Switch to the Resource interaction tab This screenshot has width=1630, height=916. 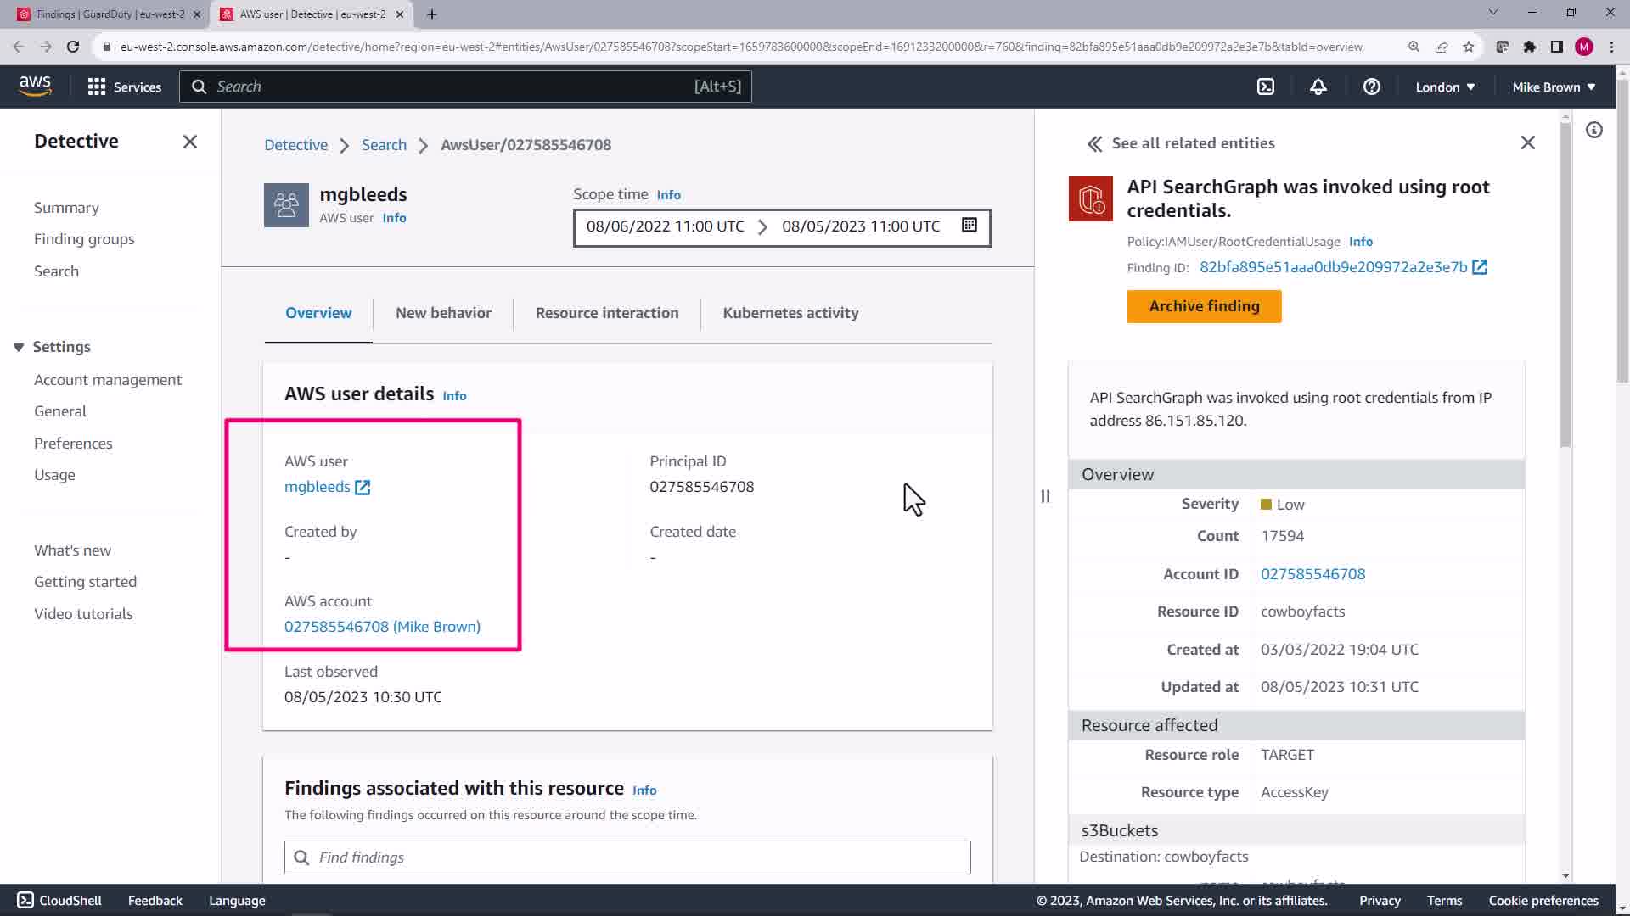pos(606,313)
